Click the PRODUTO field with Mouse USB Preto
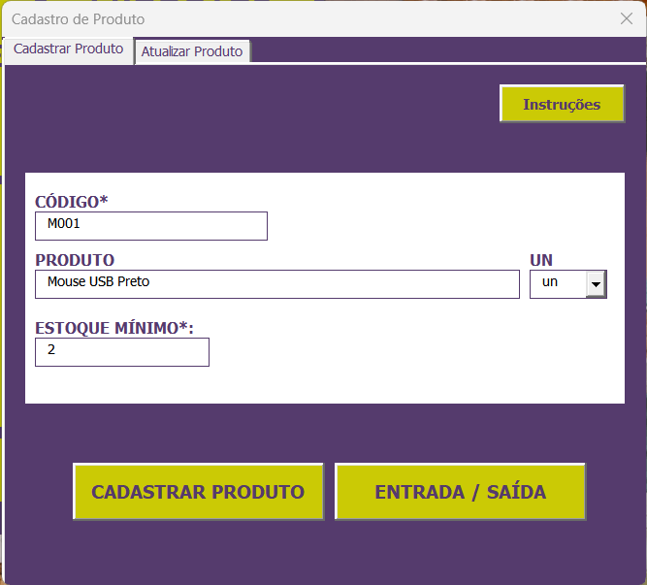Image resolution: width=647 pixels, height=585 pixels. [276, 284]
